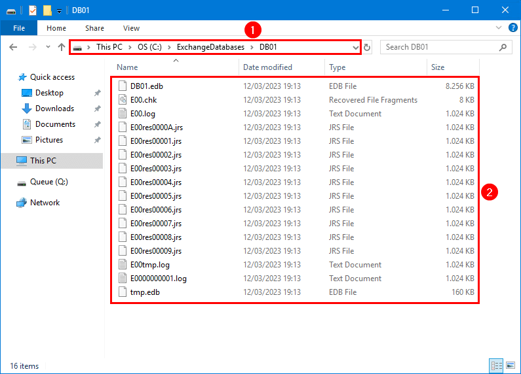Open Documents in the navigation pane

point(55,124)
